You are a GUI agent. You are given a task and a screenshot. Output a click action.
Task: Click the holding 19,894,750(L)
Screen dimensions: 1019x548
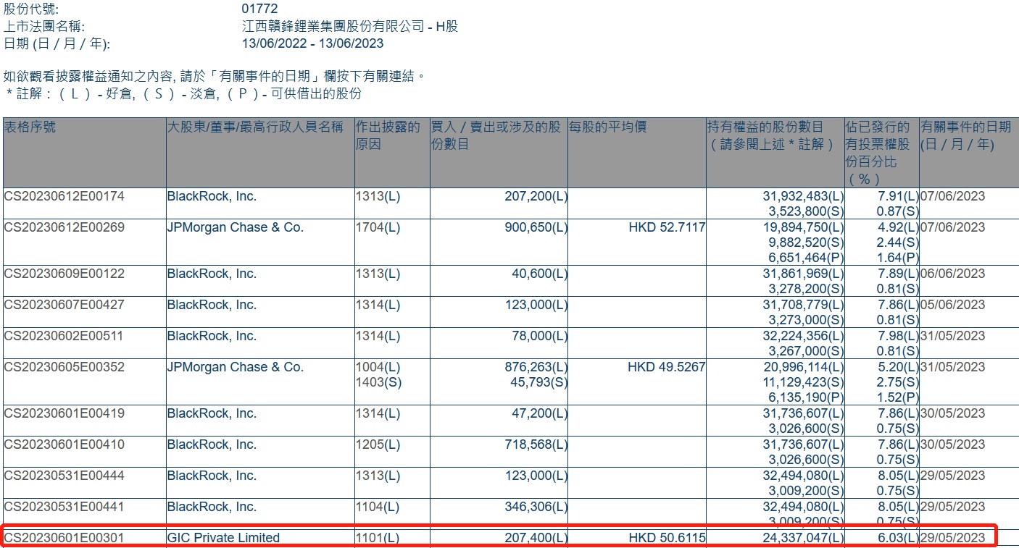coord(804,227)
